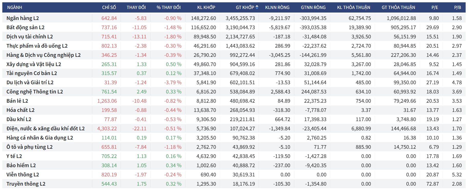Choose Thực phẩm và đồ uống L2
The height and width of the screenshot is (192, 470).
pyautogui.click(x=37, y=46)
